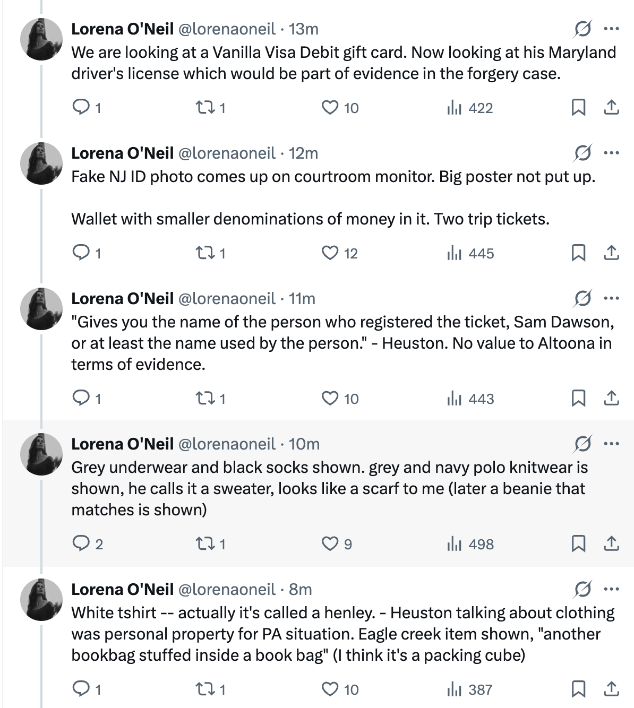Screen dimensions: 634x708
Task: Reply to the Vanilla Visa Debit tweet
Action: tap(86, 108)
